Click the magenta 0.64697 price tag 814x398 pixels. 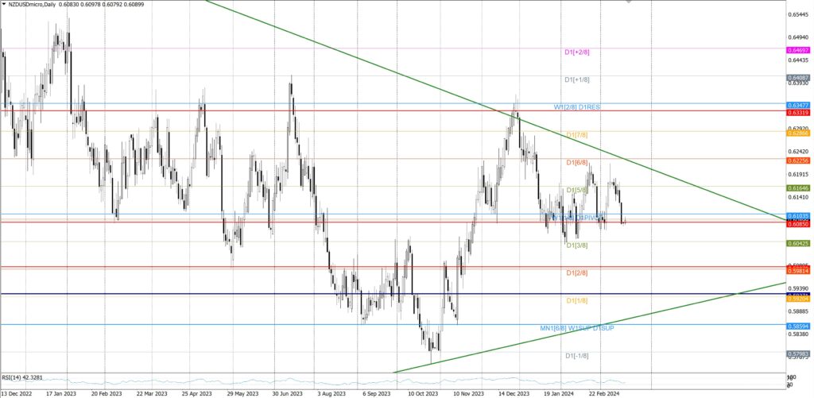[799, 49]
